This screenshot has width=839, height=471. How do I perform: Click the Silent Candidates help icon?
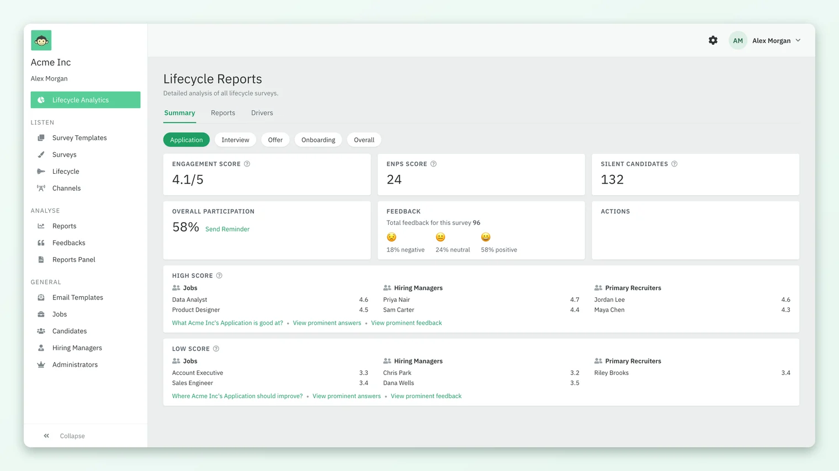pyautogui.click(x=675, y=164)
